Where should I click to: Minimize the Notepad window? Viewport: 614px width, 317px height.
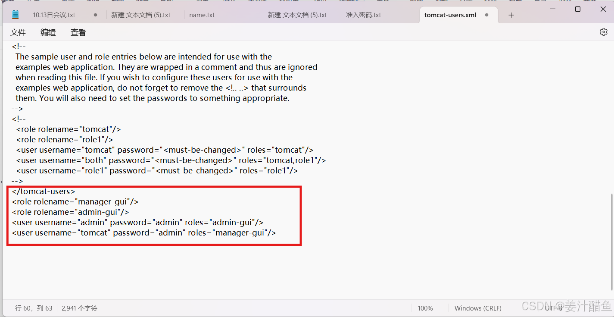[x=553, y=9]
